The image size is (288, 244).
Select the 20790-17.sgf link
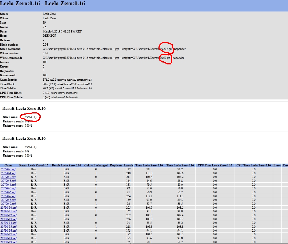pos(8,234)
